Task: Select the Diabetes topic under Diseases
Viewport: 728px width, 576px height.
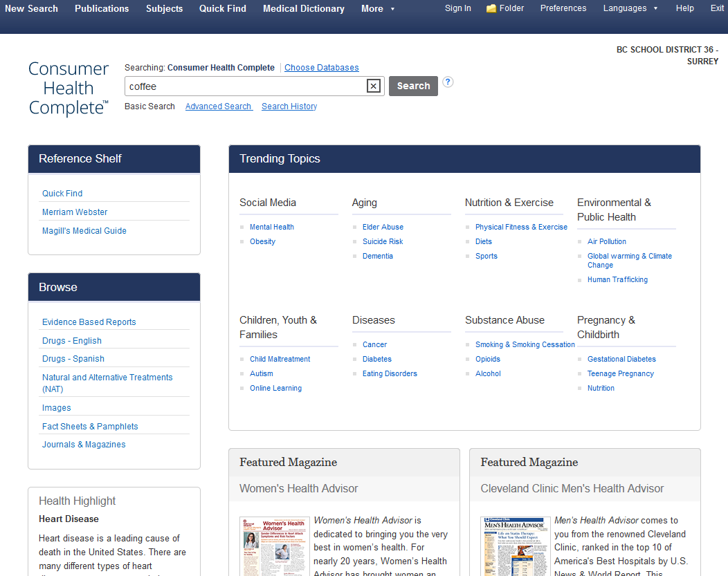Action: [377, 359]
